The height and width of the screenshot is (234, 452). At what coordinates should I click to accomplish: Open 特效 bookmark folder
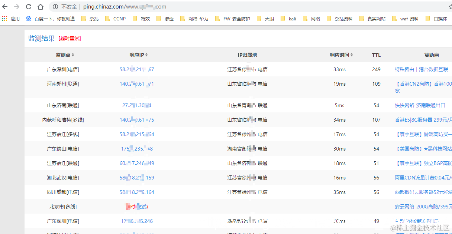point(141,19)
